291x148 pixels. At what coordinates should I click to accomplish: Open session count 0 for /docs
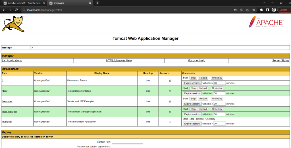click(170, 91)
